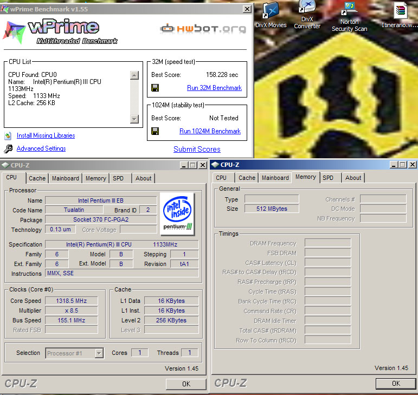Open the DivX Movies desktop shortcut

(271, 15)
